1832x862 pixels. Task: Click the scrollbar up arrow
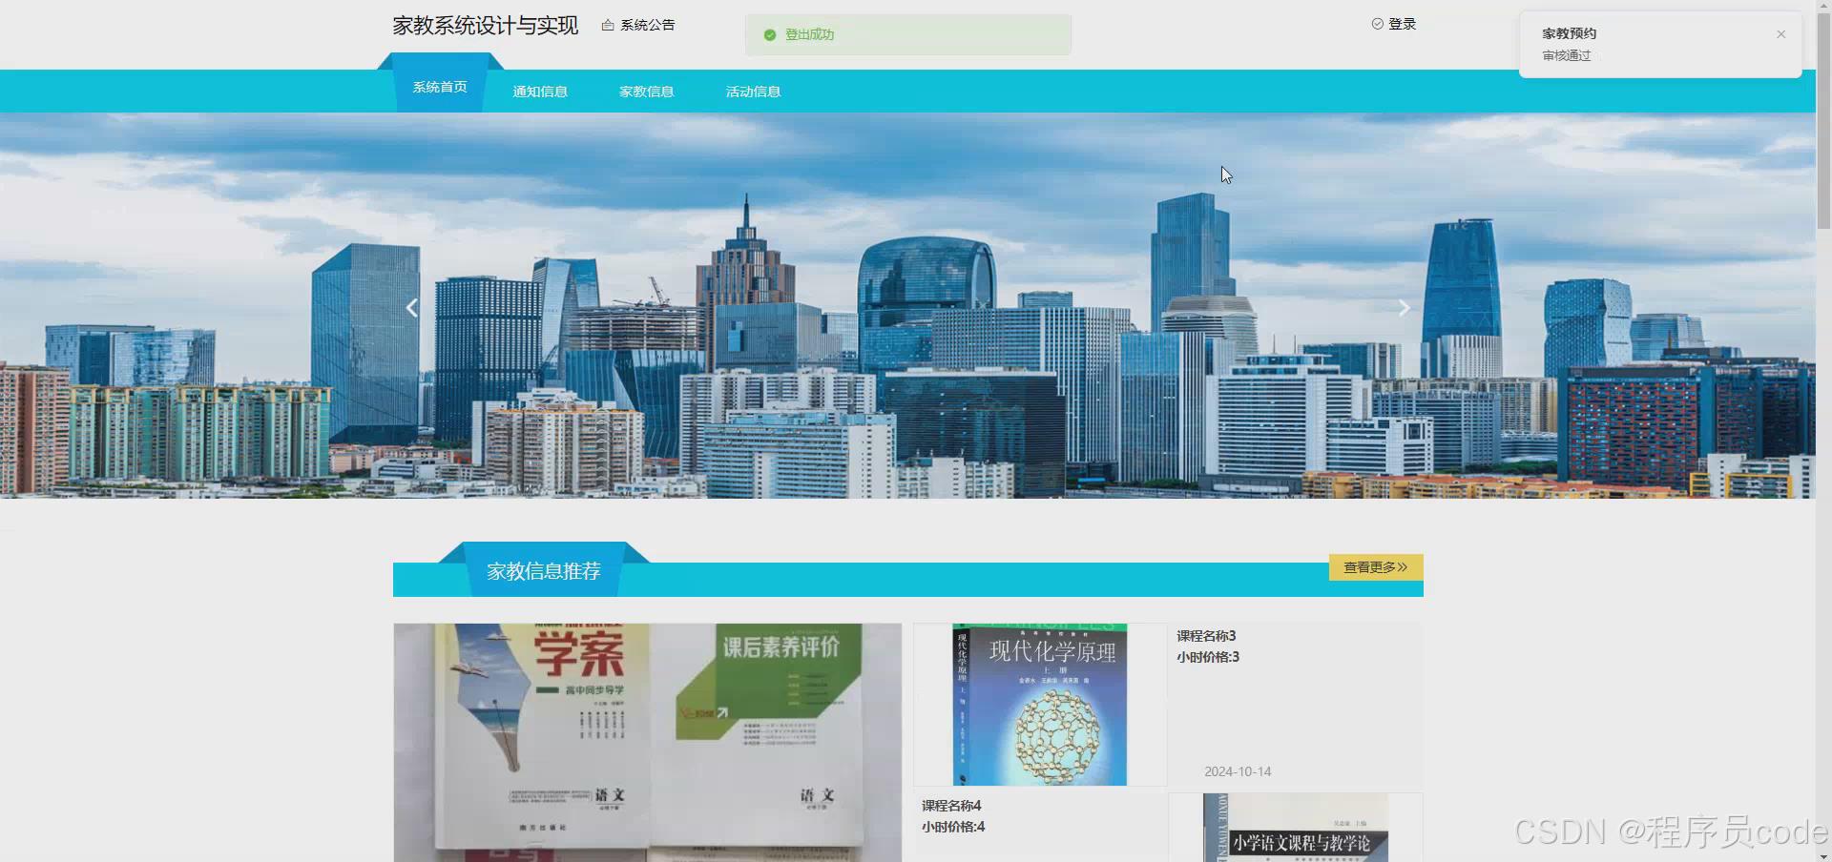point(1823,4)
